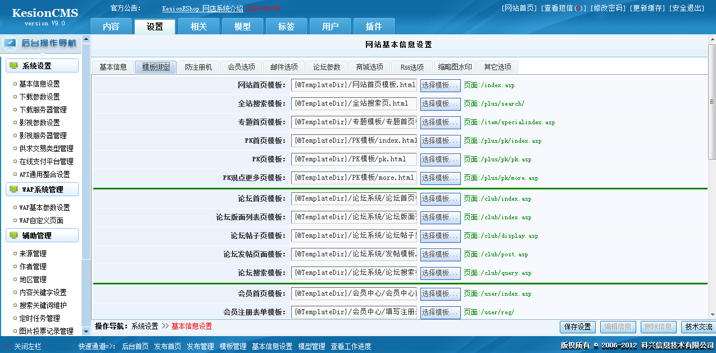Image resolution: width=716 pixels, height=353 pixels.
Task: Open 影视参数设置 in the sidebar
Action: 39,123
